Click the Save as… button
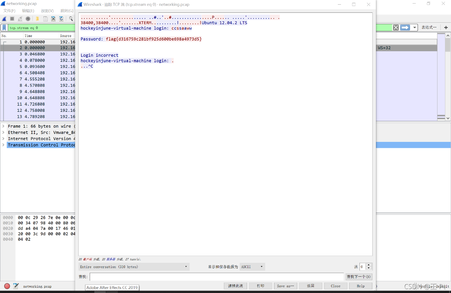The image size is (451, 293). click(285, 286)
